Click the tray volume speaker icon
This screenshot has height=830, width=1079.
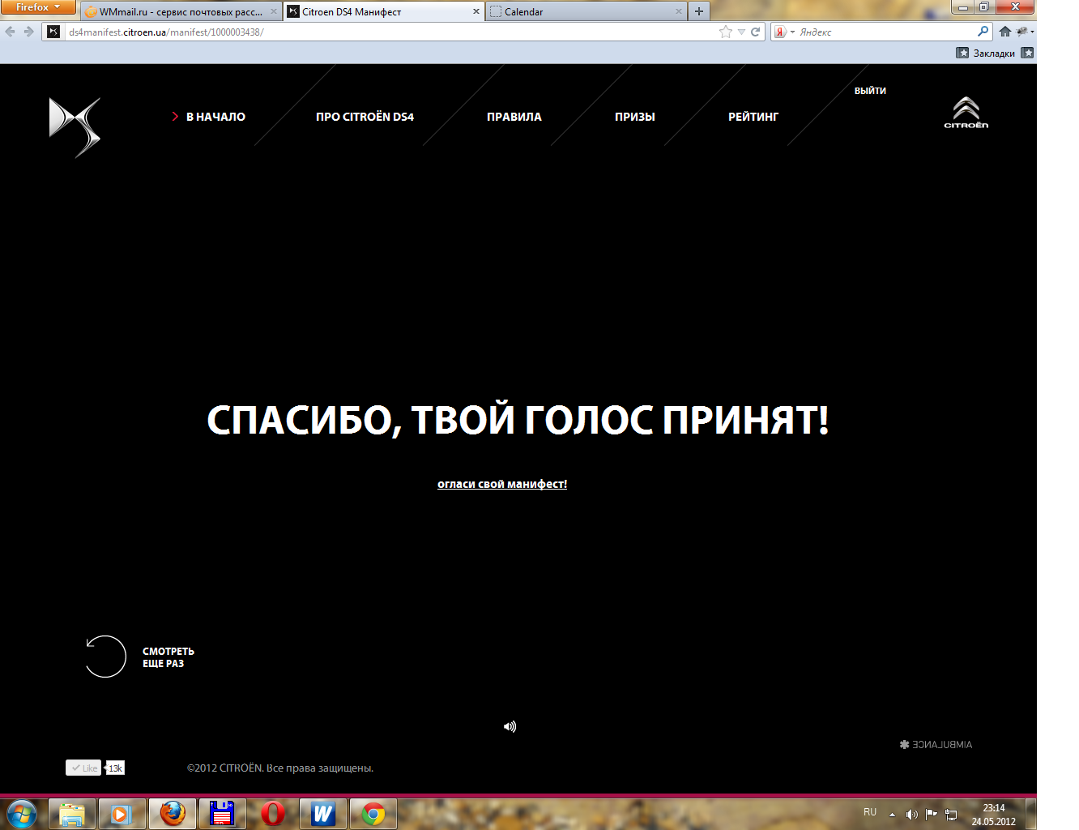tap(911, 814)
